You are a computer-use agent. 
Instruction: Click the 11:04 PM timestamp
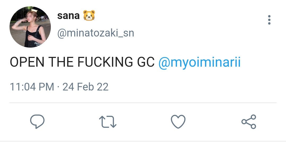[x=32, y=87]
